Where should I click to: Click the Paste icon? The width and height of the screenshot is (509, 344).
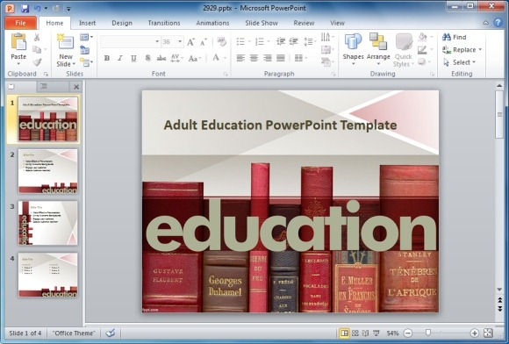pos(18,42)
